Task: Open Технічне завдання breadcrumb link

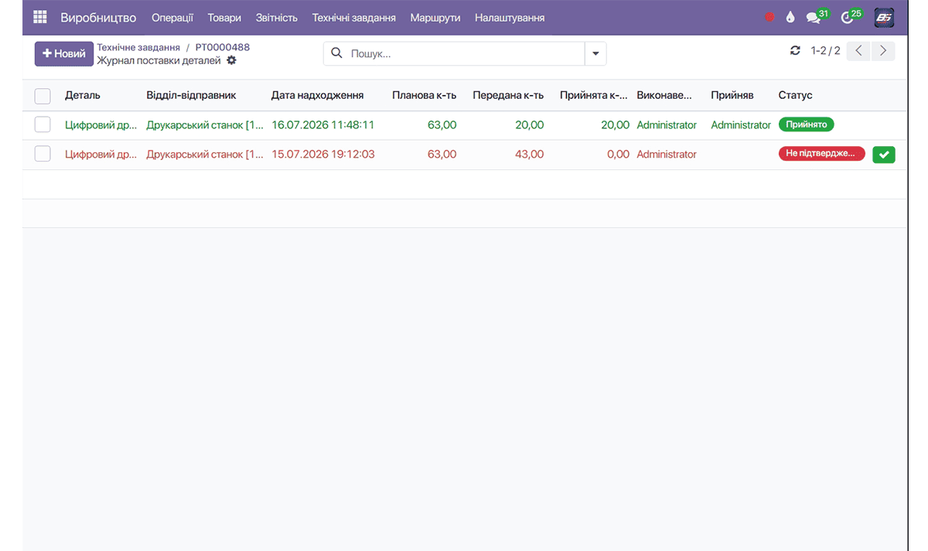Action: 138,47
